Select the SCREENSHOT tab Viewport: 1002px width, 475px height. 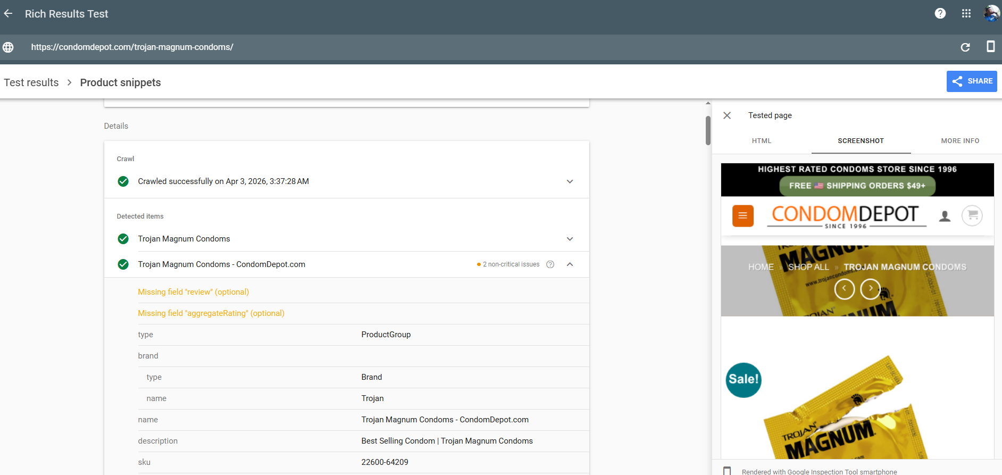click(861, 141)
